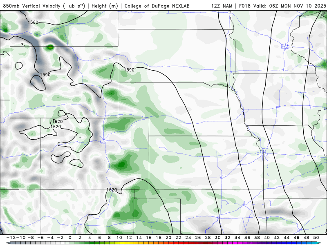Click the 28 value on the color scale
327x245 pixels.
(x=208, y=238)
